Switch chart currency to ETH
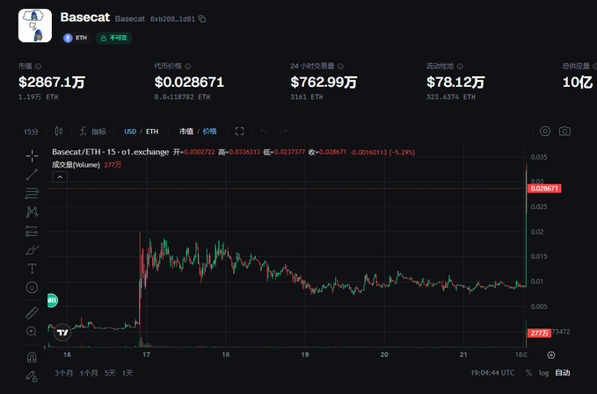597x394 pixels. click(152, 132)
